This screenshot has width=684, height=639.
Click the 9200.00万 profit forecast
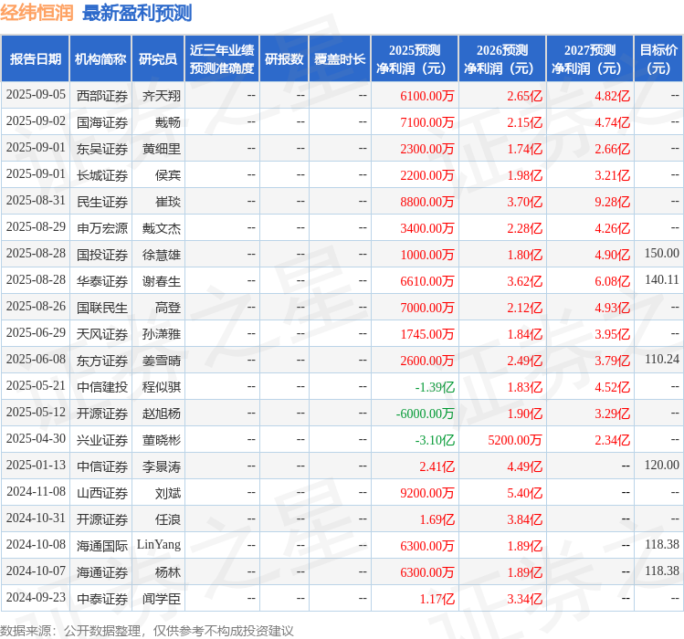[x=427, y=493]
